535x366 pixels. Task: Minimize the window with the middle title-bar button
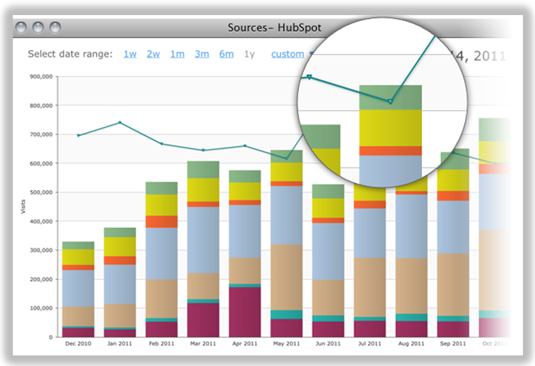coord(38,28)
